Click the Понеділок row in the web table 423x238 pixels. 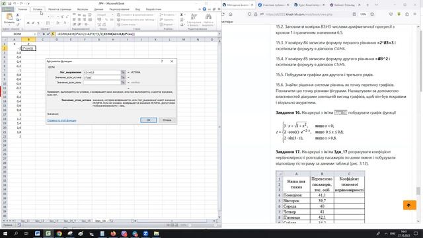coord(320,195)
